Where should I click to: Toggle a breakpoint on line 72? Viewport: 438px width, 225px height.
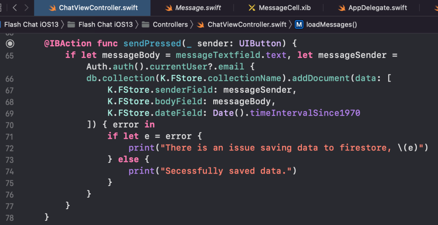[10, 148]
